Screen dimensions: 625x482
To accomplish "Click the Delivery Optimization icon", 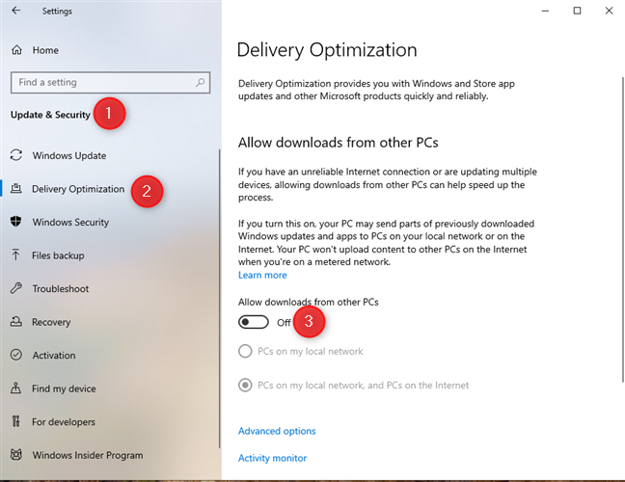I will point(16,188).
